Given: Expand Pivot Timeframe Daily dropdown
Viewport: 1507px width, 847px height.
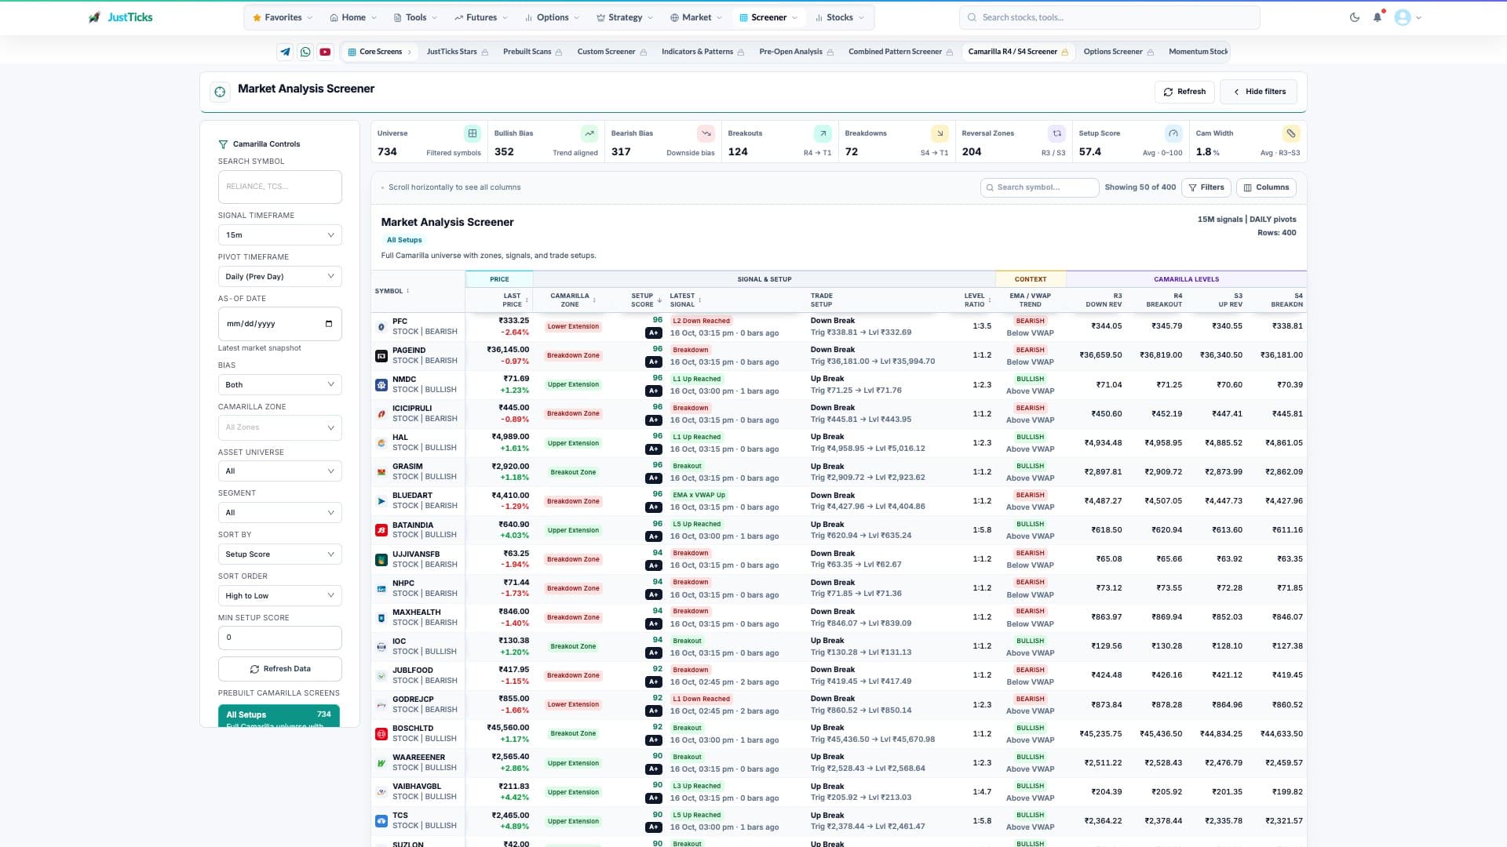Looking at the screenshot, I should [x=280, y=277].
